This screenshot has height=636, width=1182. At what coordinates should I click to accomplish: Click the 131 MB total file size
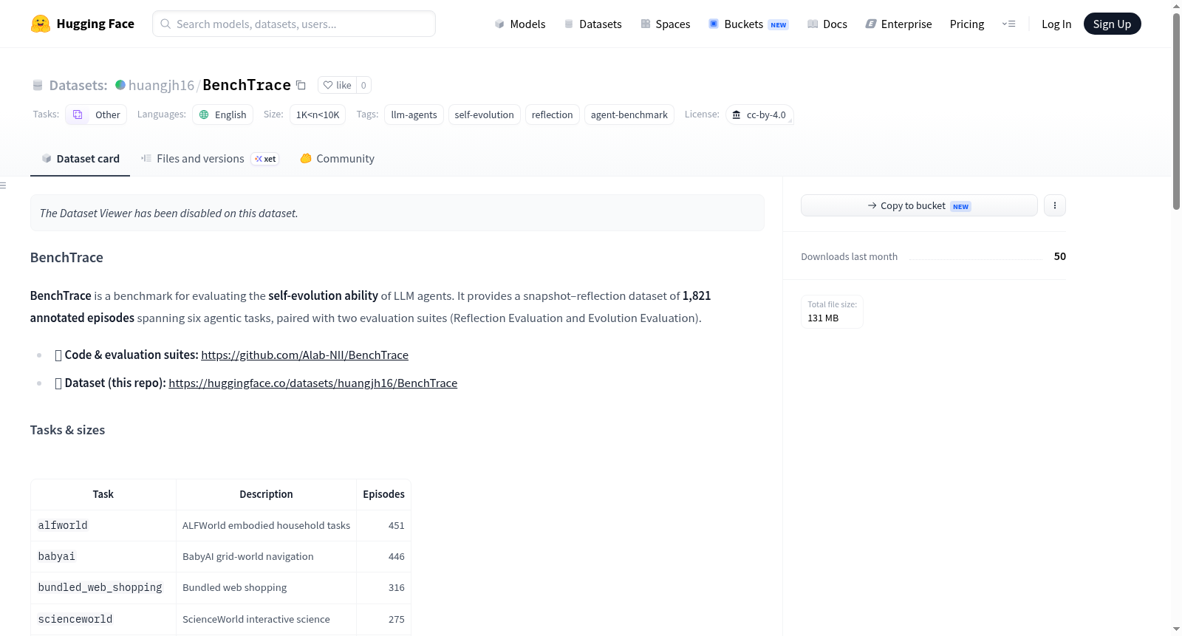click(x=823, y=318)
